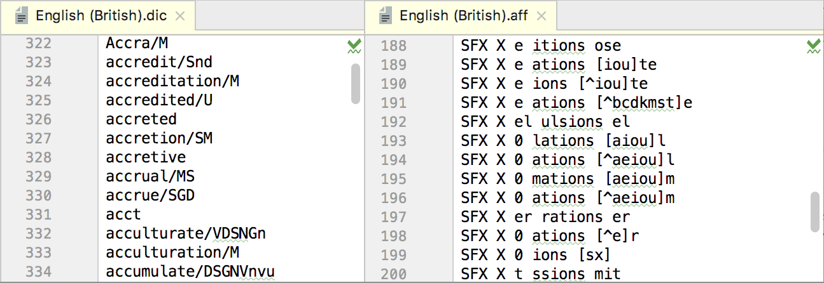The width and height of the screenshot is (824, 283).
Task: Click the file icon on English (British).aff tab
Action: [x=386, y=16]
